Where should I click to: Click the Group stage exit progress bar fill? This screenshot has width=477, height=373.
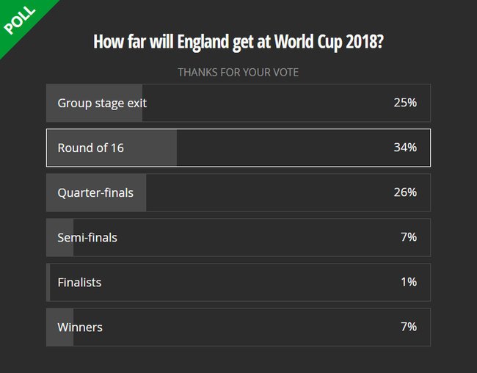(x=95, y=103)
